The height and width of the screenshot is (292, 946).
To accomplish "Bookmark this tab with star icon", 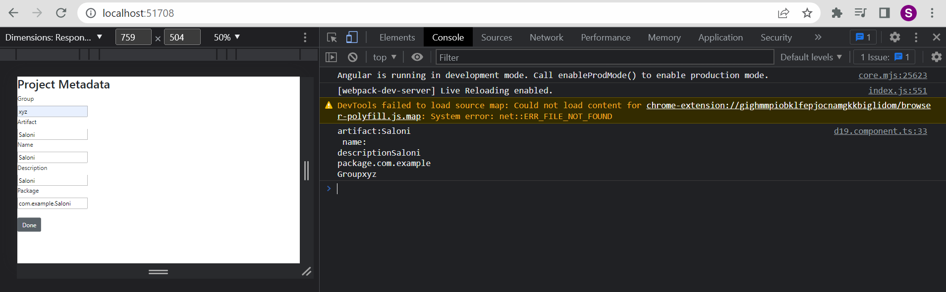I will pos(807,13).
